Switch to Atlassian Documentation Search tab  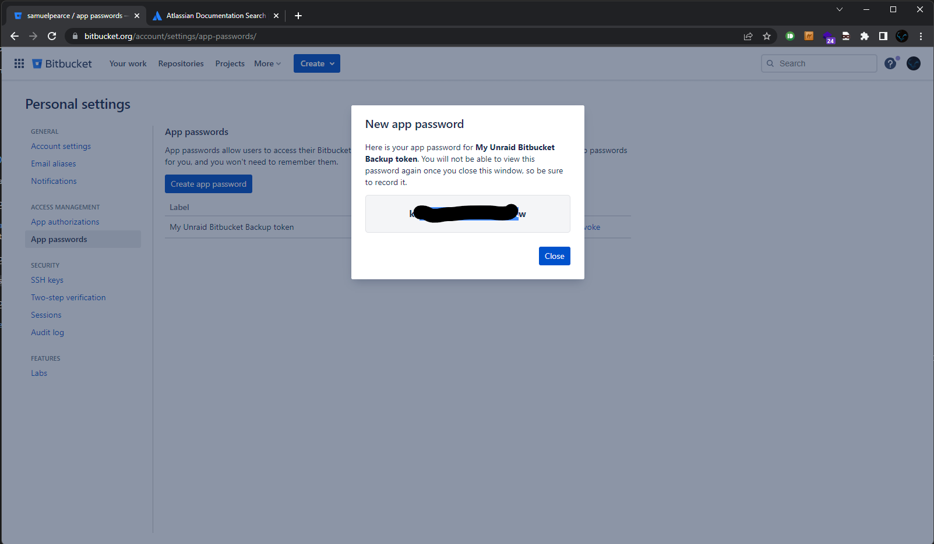[x=216, y=16]
